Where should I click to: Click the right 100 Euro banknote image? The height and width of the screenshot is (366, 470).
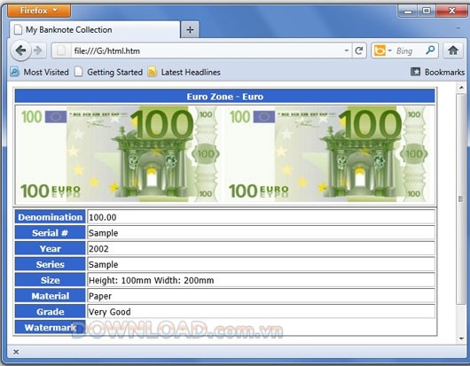(327, 154)
